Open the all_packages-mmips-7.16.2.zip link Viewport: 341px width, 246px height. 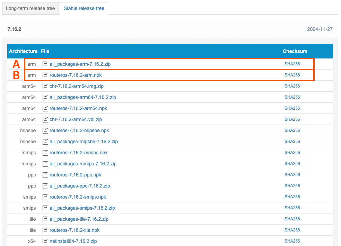click(83, 164)
